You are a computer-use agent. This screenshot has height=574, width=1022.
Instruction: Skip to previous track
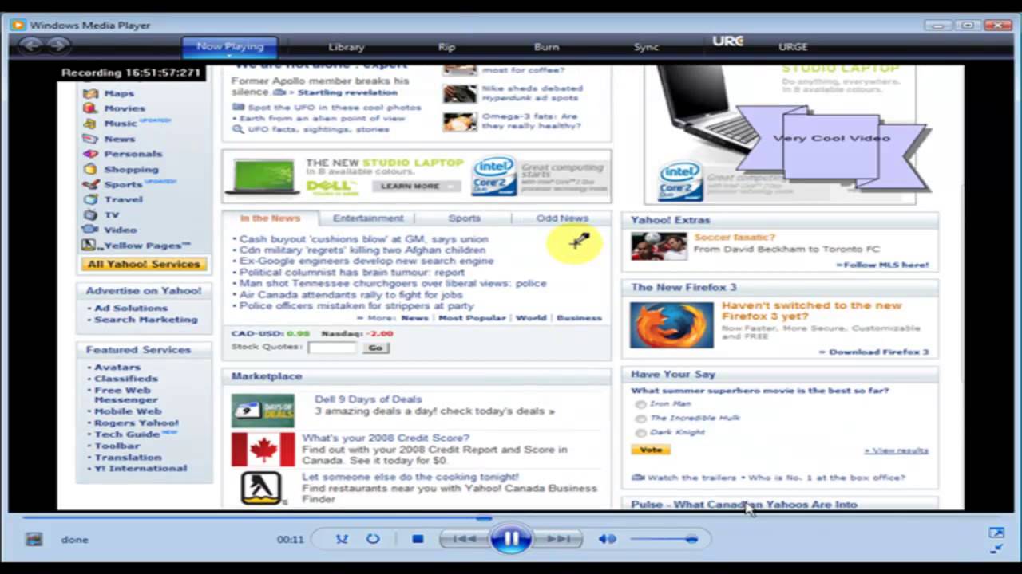pyautogui.click(x=465, y=539)
